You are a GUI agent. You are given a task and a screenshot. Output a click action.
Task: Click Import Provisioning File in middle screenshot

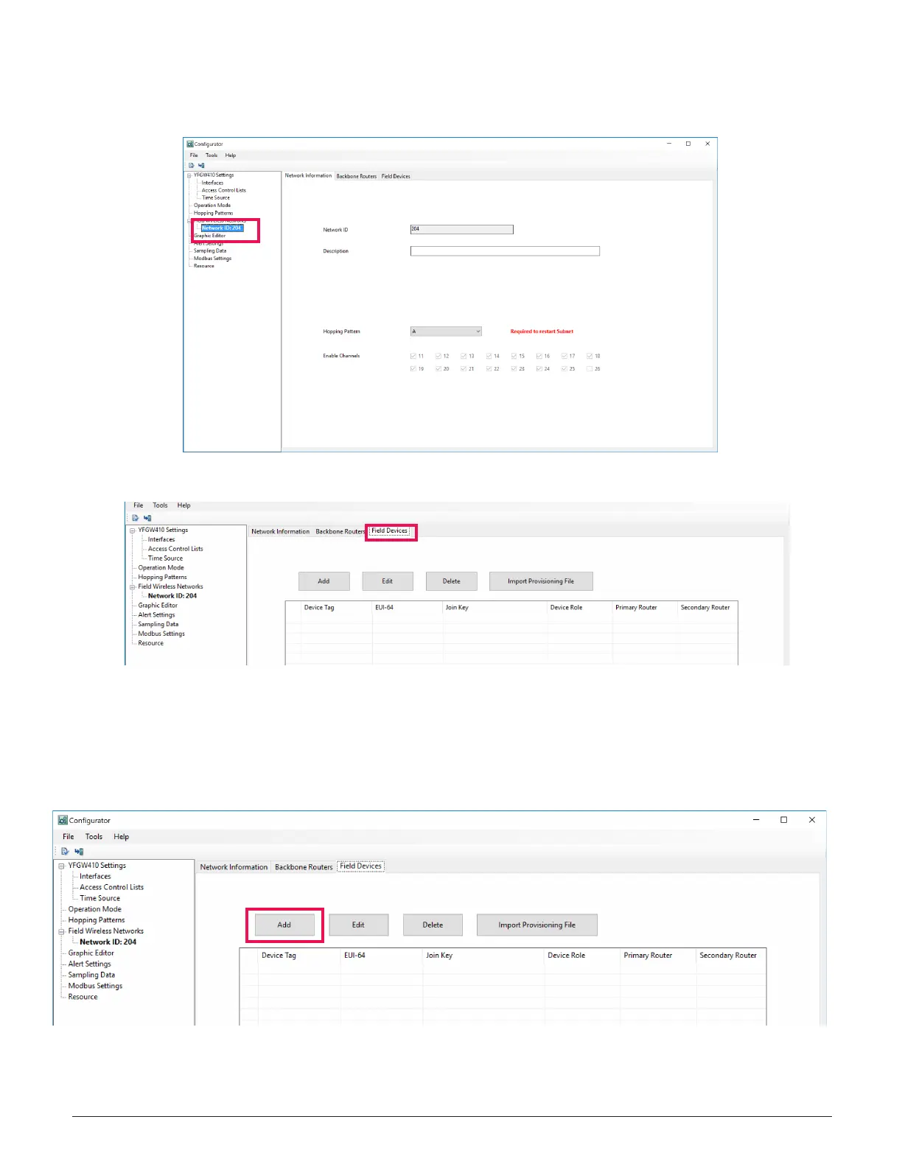541,581
